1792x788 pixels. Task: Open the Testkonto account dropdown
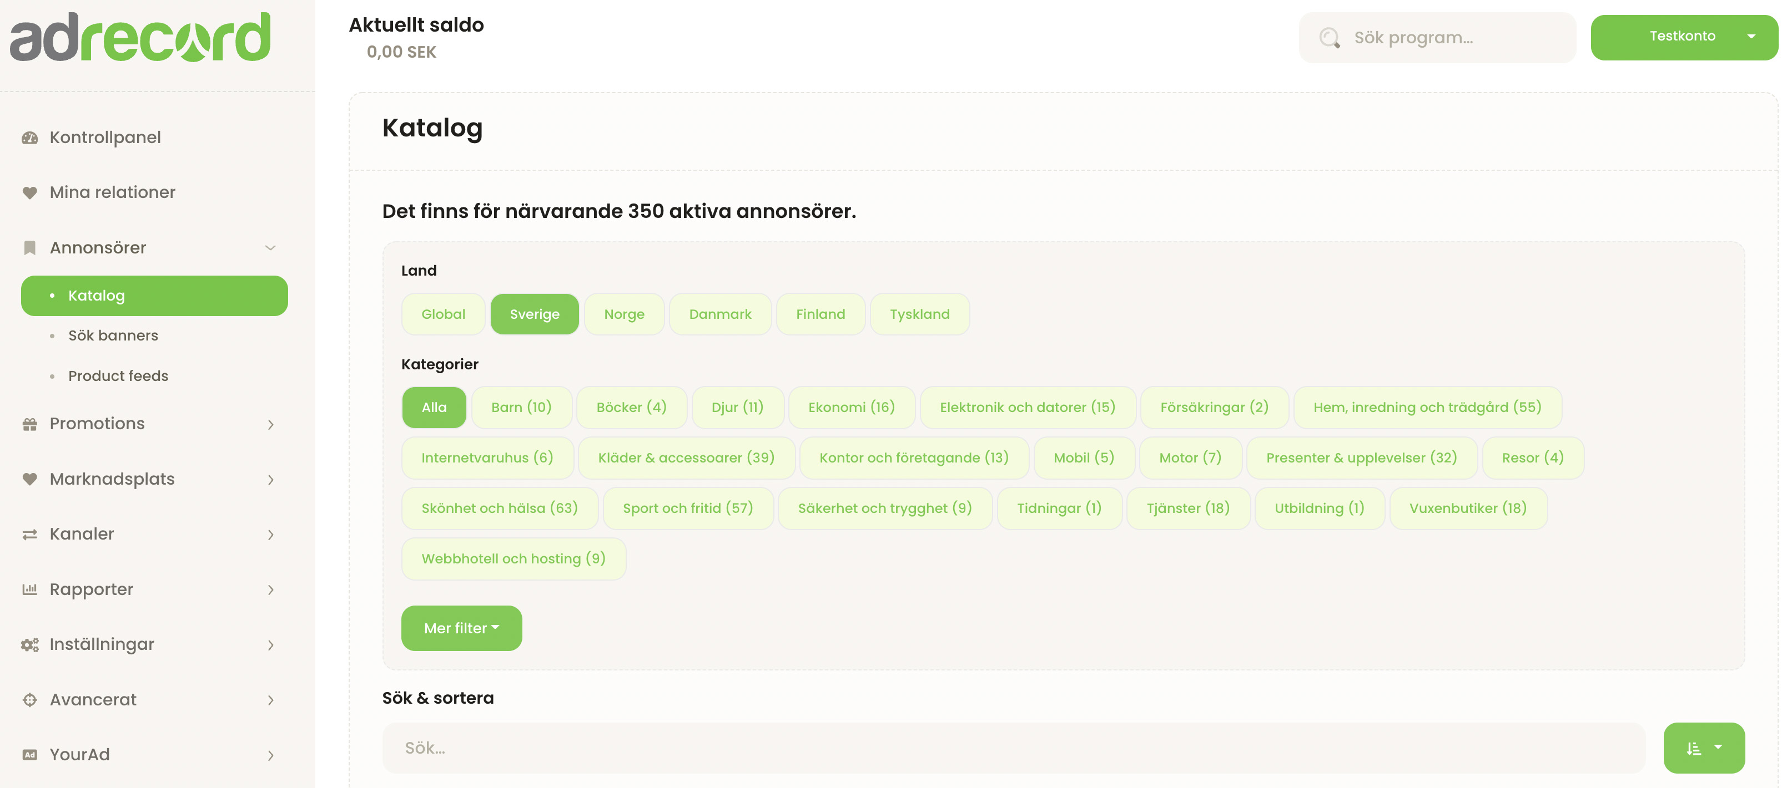coord(1684,37)
